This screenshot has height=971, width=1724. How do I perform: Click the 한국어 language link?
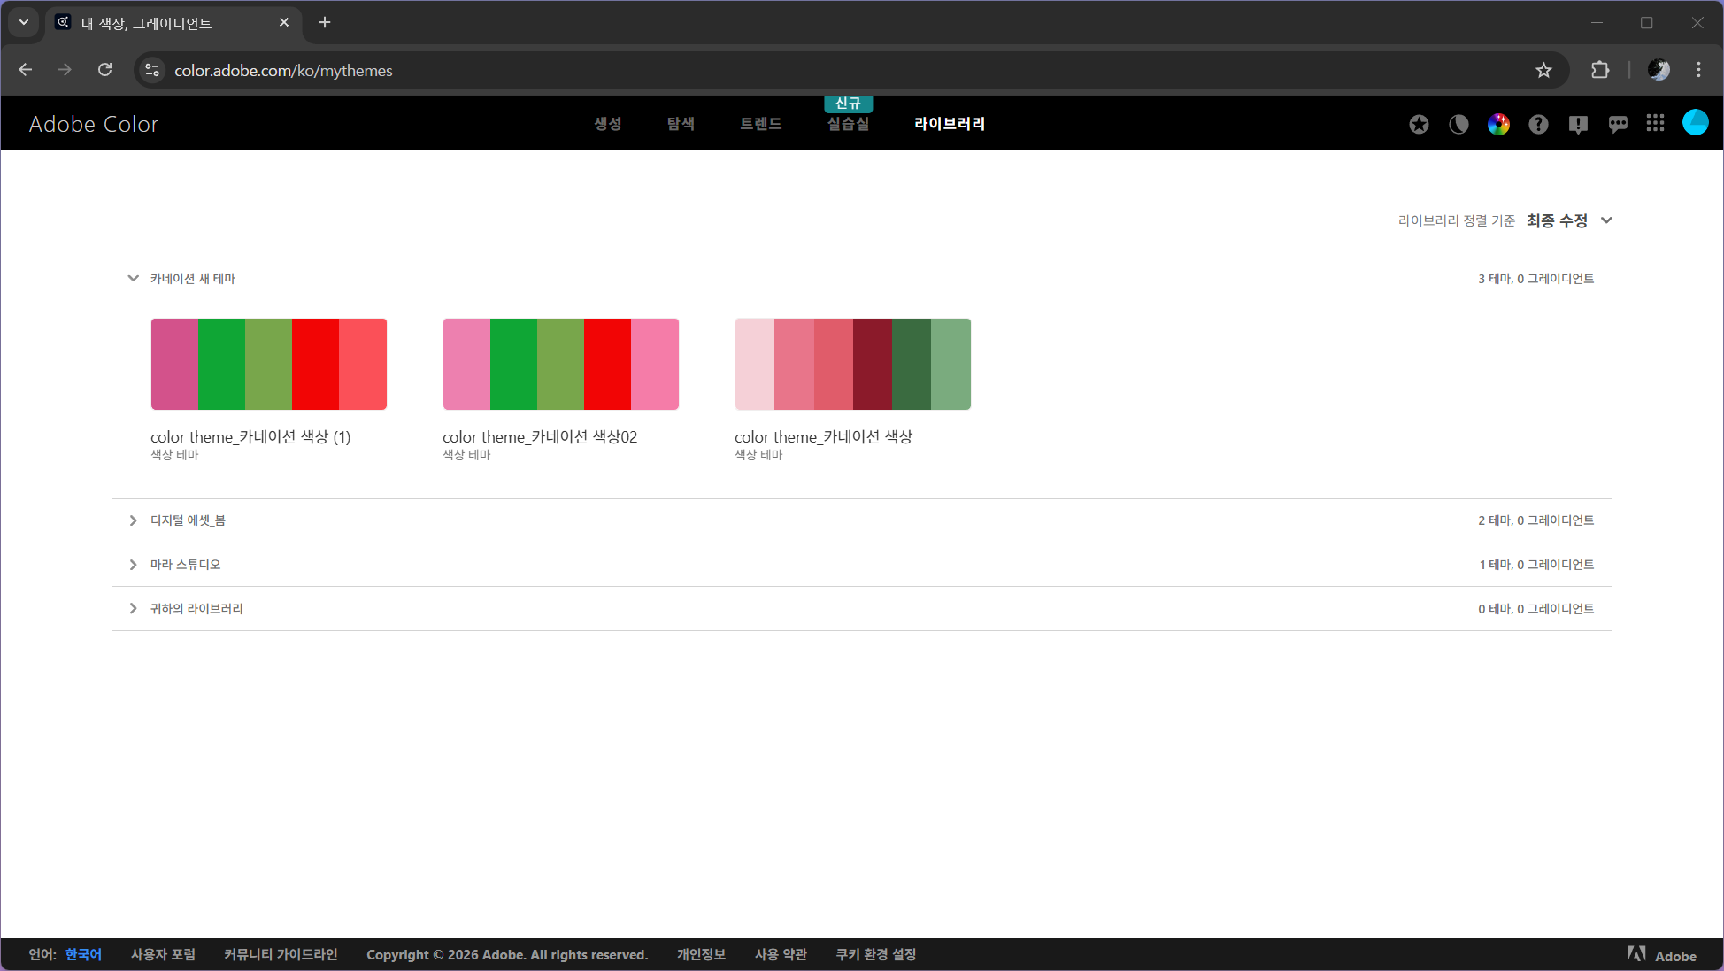point(83,954)
